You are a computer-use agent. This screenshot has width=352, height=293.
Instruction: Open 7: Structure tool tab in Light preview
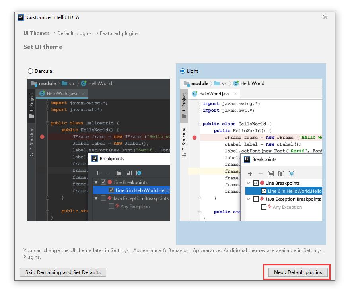point(184,142)
